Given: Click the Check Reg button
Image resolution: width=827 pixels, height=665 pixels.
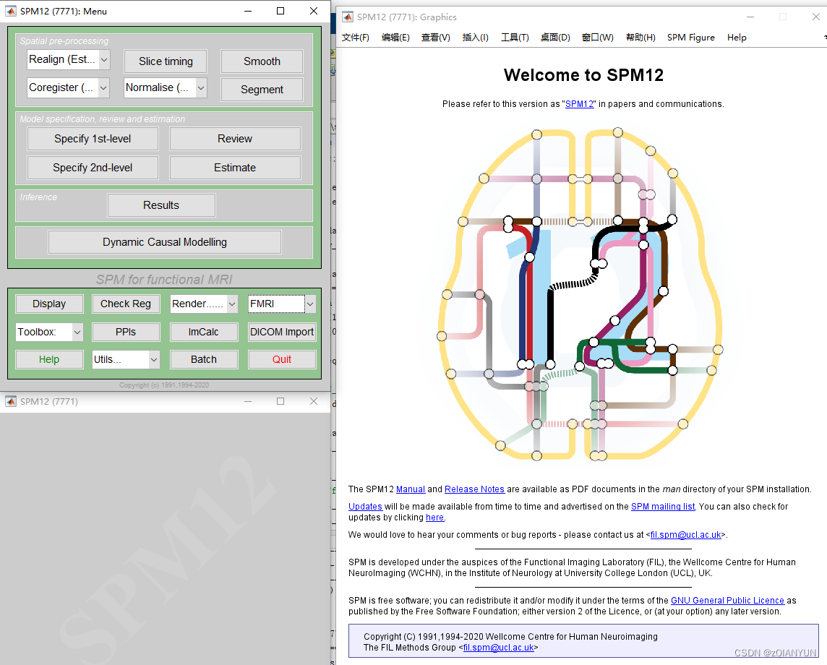Looking at the screenshot, I should pos(126,304).
